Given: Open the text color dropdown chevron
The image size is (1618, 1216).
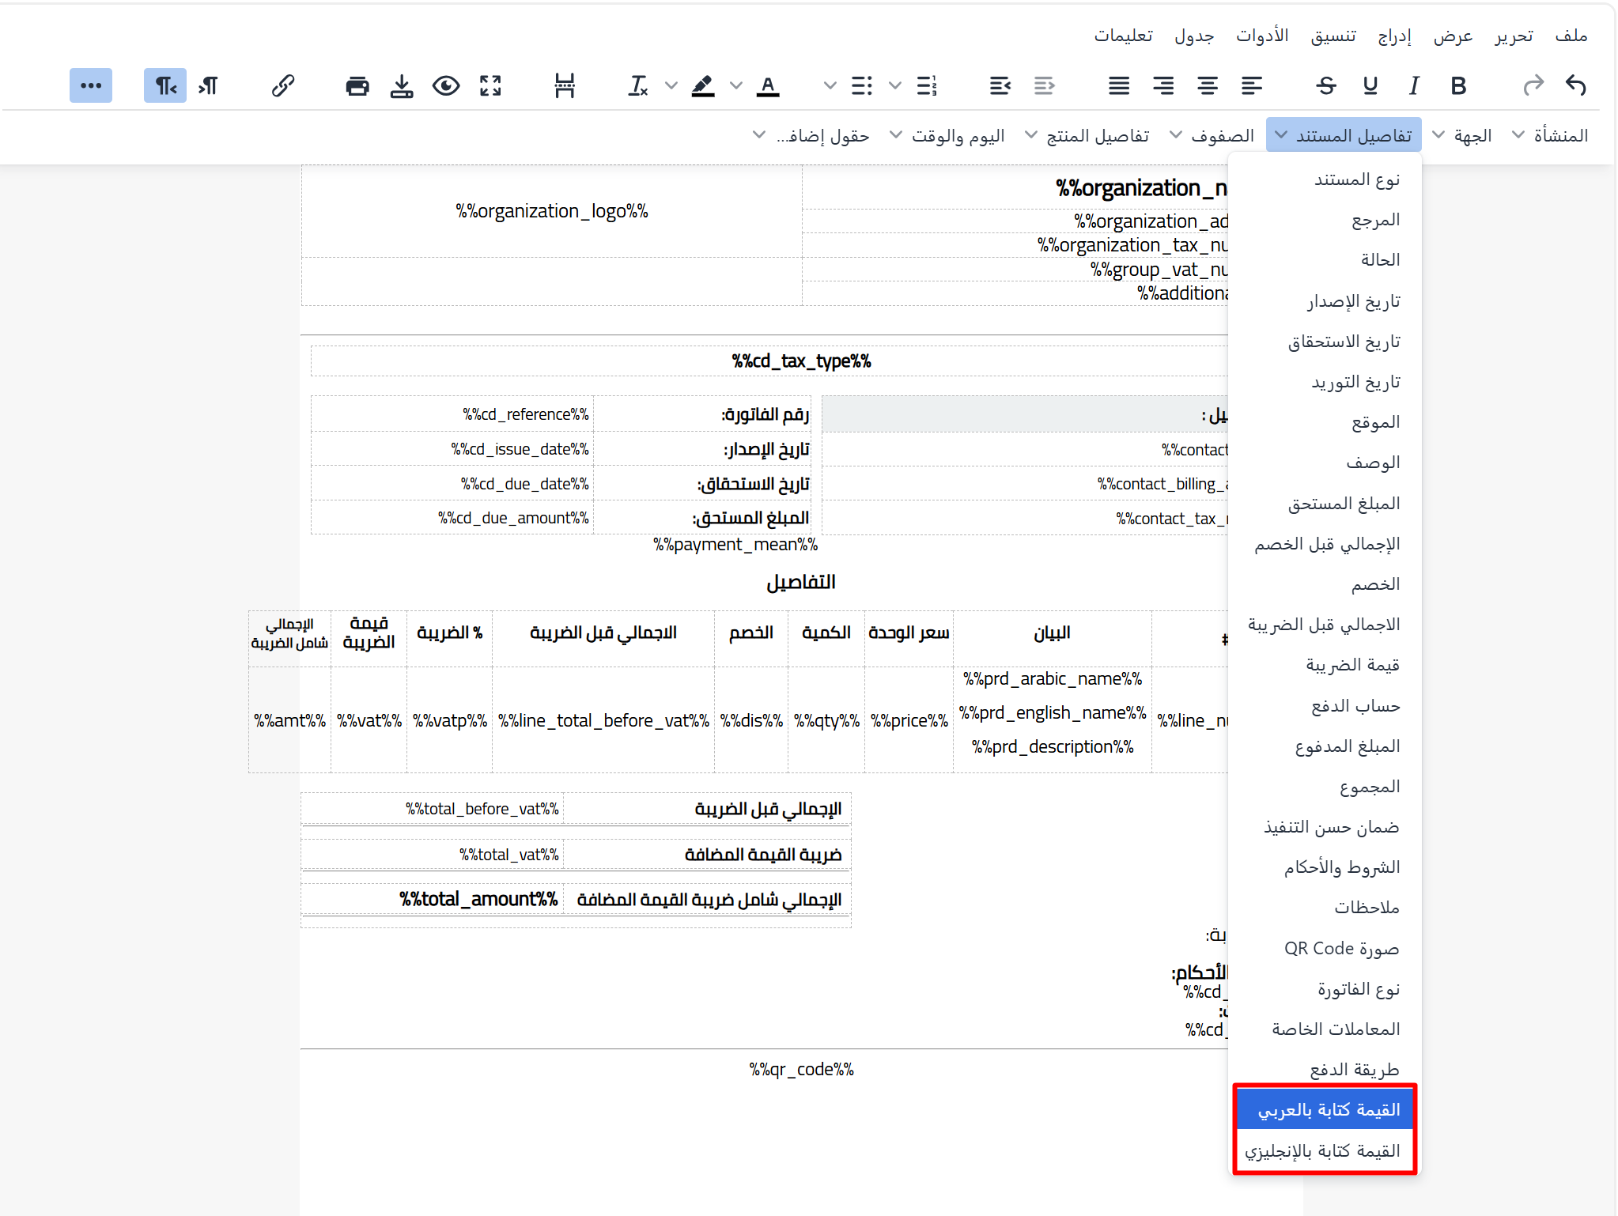Looking at the screenshot, I should [829, 85].
